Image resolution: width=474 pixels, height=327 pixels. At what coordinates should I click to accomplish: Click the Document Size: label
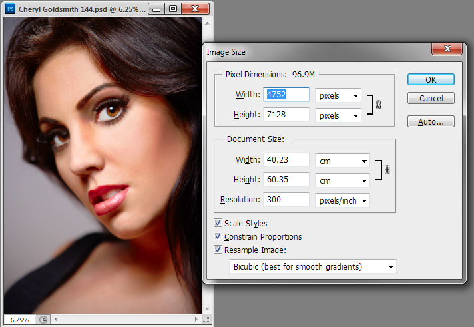[x=256, y=139]
